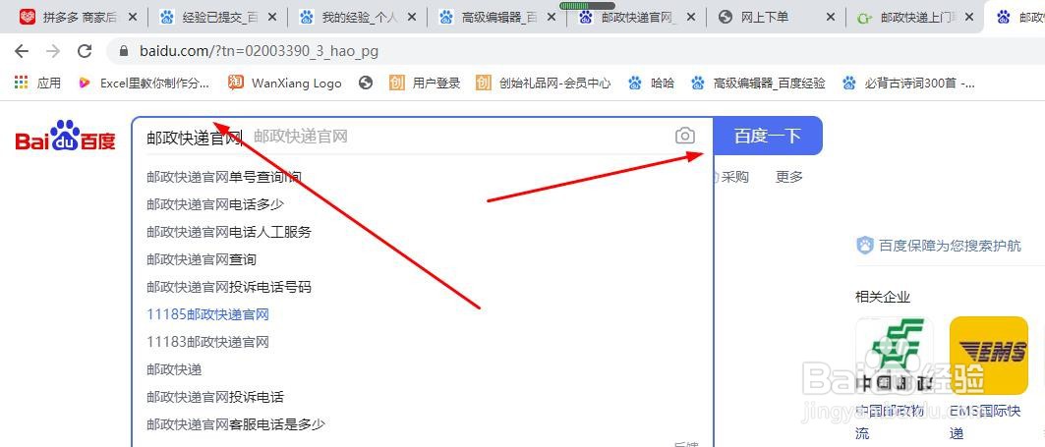Select suggestion 11185邮政快递官网
1045x447 pixels.
pyautogui.click(x=208, y=314)
